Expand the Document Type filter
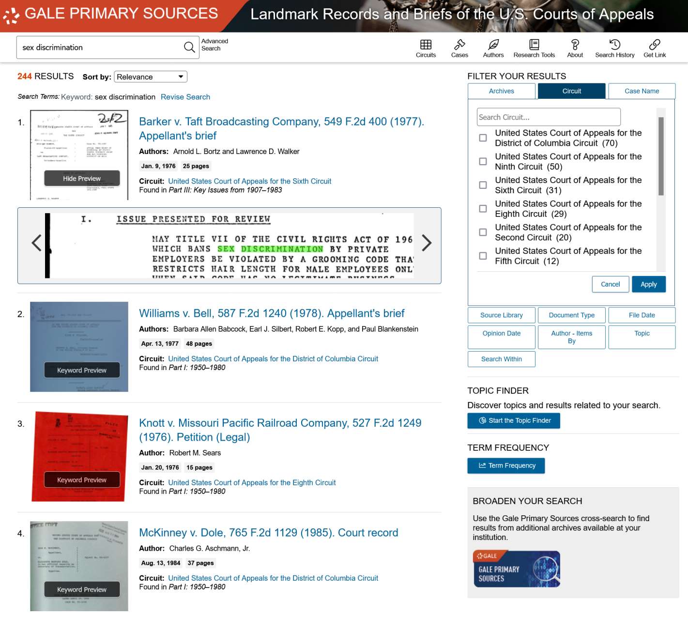The image size is (688, 617). (x=571, y=315)
